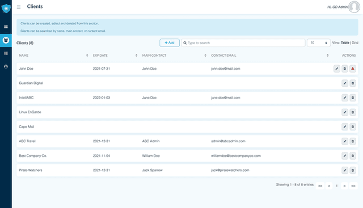Sort by the Name column arrows
This screenshot has width=363, height=208.
pyautogui.click(x=87, y=56)
